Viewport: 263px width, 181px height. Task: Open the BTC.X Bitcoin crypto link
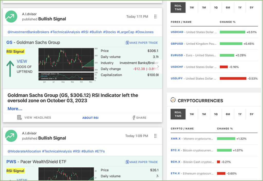[x=175, y=150]
